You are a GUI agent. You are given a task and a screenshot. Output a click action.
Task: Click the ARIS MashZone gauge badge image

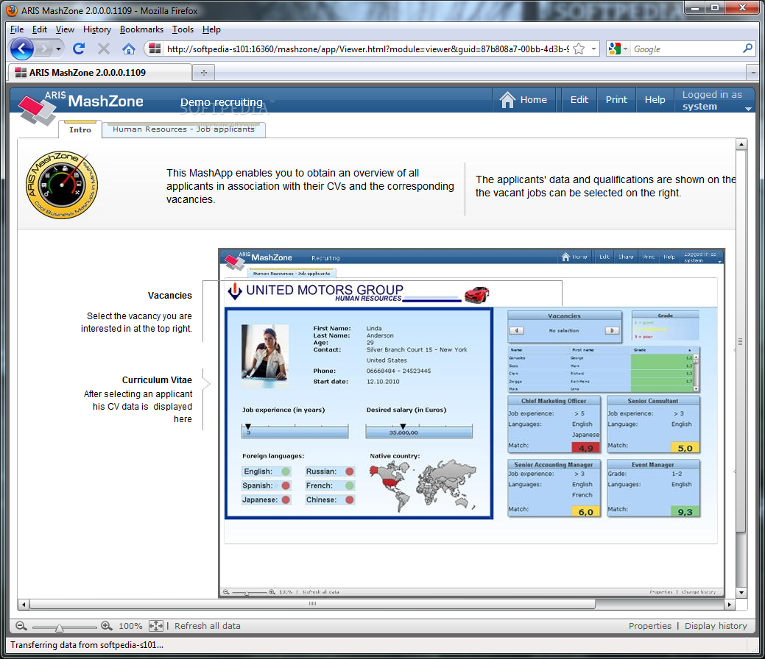coord(61,185)
